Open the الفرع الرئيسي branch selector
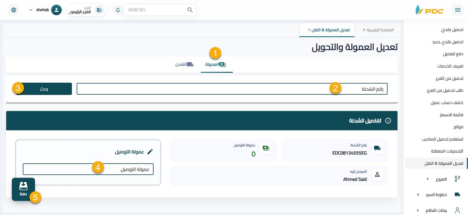This screenshot has height=215, width=468. [x=87, y=10]
